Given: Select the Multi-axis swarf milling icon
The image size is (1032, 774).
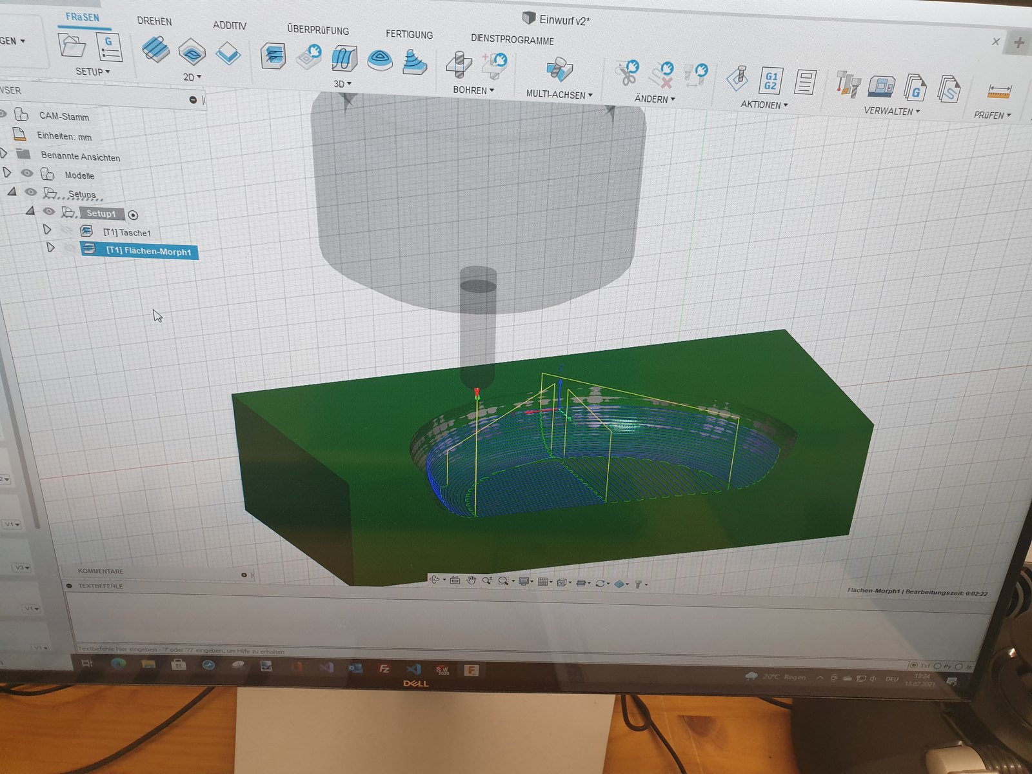Looking at the screenshot, I should pyautogui.click(x=559, y=69).
